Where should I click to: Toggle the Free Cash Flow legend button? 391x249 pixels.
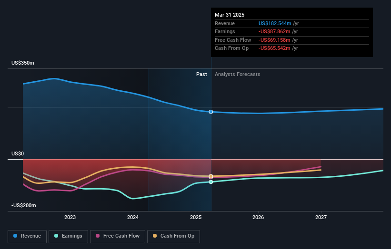click(118, 236)
